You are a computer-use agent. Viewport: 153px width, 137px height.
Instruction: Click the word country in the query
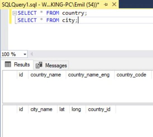click(x=73, y=13)
